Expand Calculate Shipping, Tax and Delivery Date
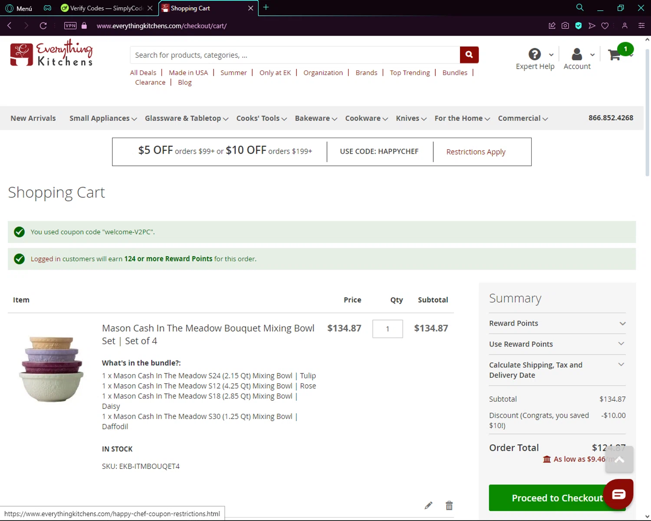 [x=557, y=370]
